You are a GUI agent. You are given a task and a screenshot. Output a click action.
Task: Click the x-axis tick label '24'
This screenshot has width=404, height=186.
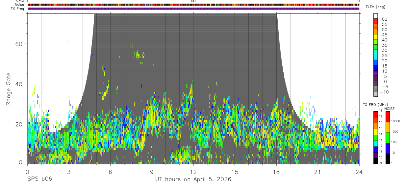tap(359, 172)
